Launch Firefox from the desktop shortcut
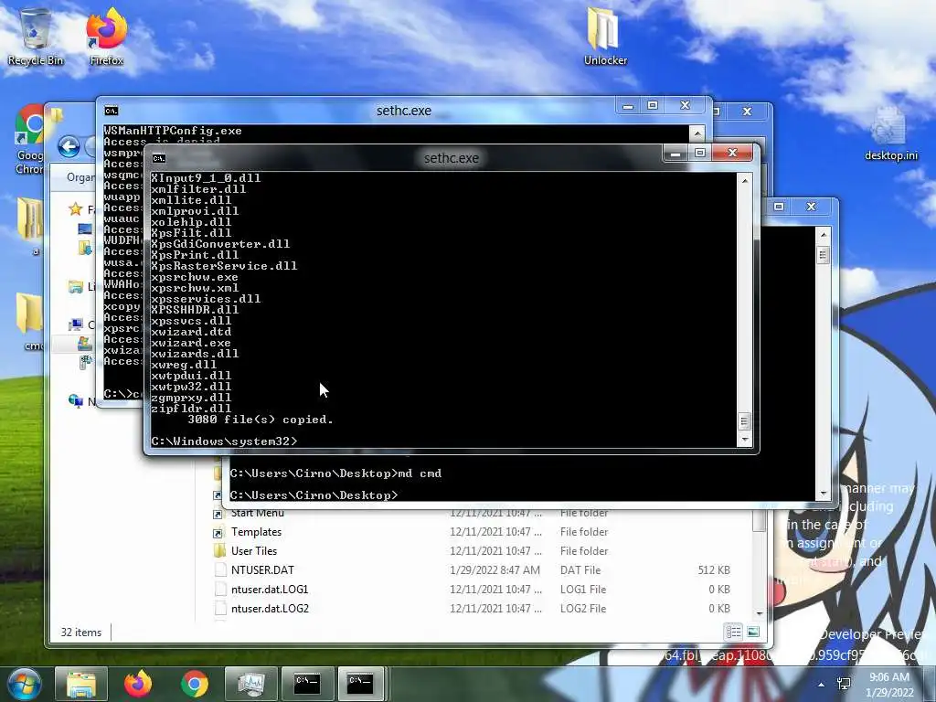This screenshot has width=936, height=702. coord(107,37)
